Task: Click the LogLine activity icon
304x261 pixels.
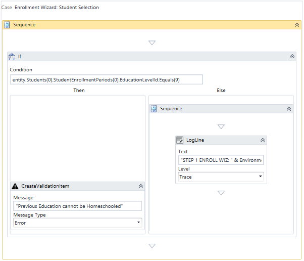Action: (x=180, y=140)
